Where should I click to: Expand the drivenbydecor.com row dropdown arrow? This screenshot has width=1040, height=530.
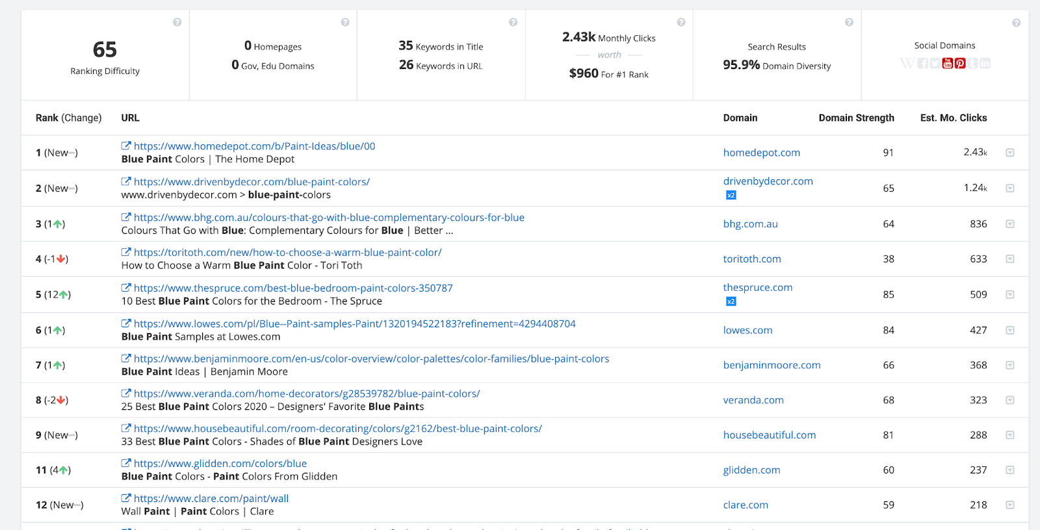1010,188
